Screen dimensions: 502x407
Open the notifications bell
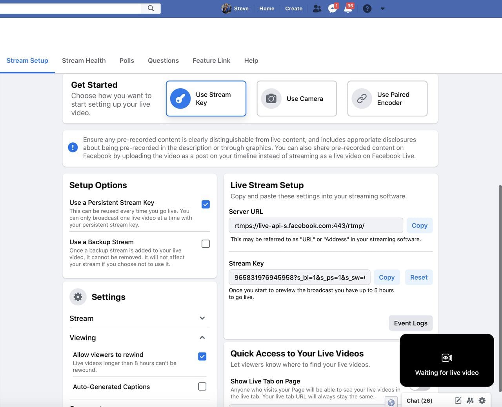pyautogui.click(x=348, y=9)
